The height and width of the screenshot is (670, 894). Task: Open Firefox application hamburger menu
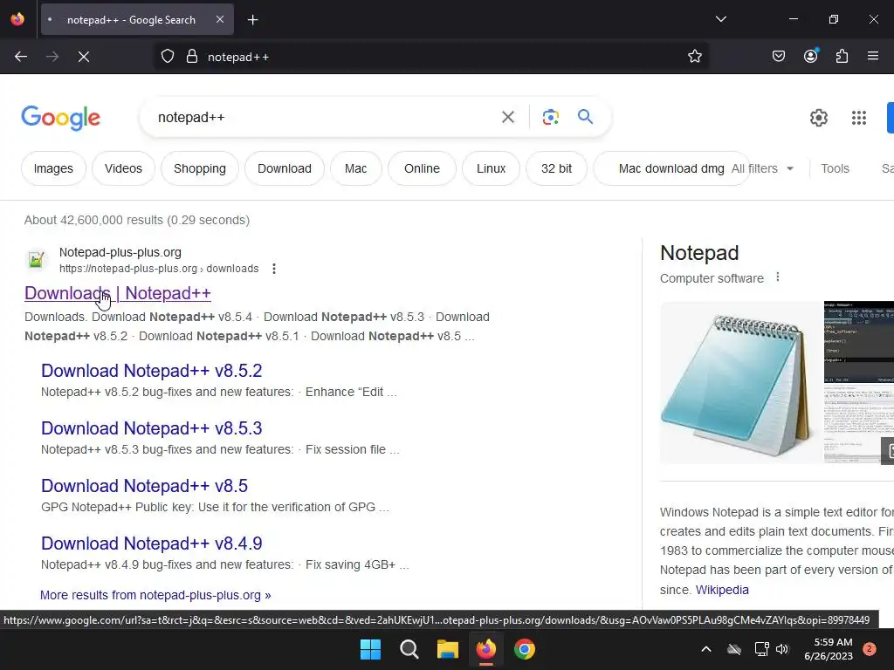point(872,56)
